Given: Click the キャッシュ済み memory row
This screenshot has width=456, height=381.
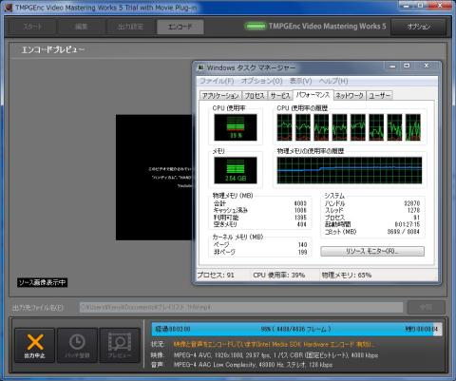Looking at the screenshot, I should pos(259,210).
